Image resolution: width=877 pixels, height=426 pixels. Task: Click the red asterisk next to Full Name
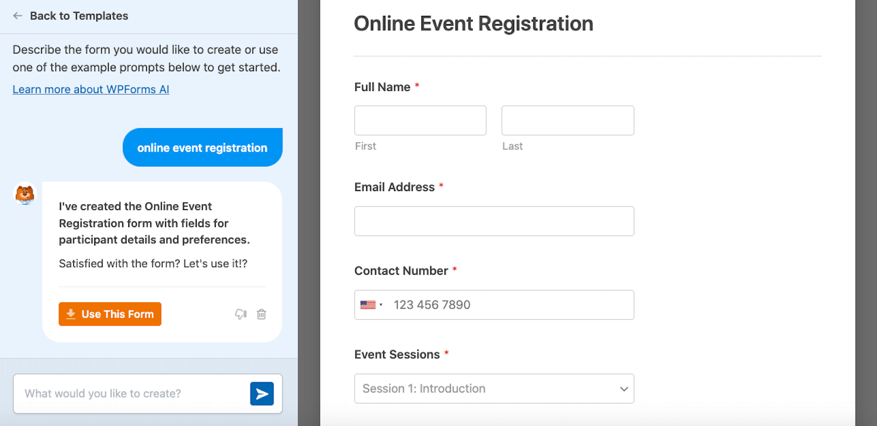417,85
